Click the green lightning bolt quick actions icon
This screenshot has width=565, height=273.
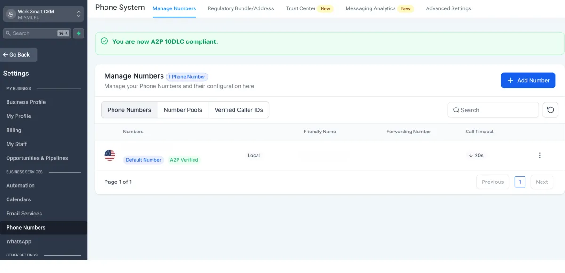pyautogui.click(x=79, y=33)
